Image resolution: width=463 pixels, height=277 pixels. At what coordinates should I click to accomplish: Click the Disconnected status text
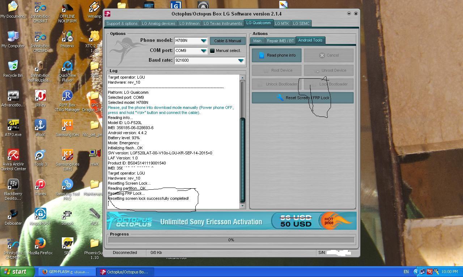(x=125, y=252)
